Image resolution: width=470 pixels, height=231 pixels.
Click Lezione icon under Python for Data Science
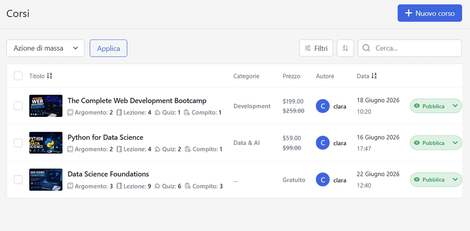click(119, 149)
